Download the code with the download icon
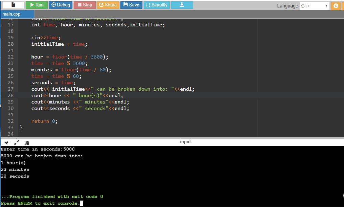The width and height of the screenshot is (344, 207). tap(182, 5)
